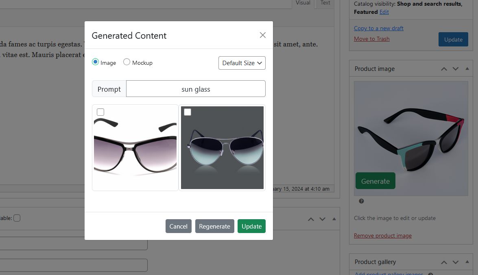Check the first sunglasses image checkbox

click(x=100, y=112)
